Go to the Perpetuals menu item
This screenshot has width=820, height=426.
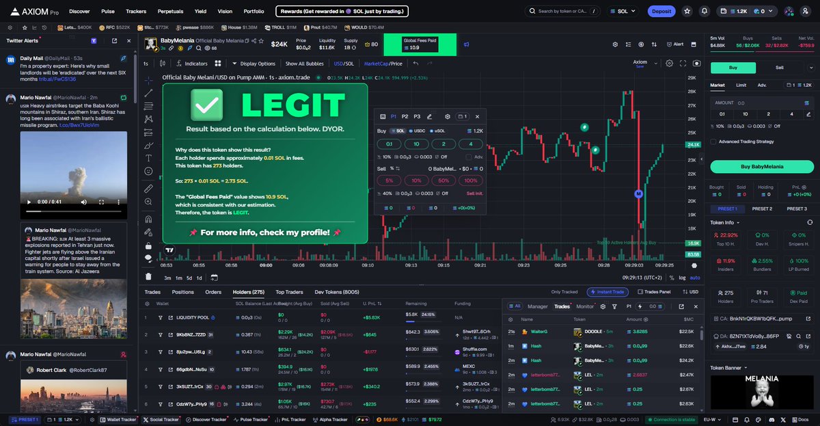170,11
